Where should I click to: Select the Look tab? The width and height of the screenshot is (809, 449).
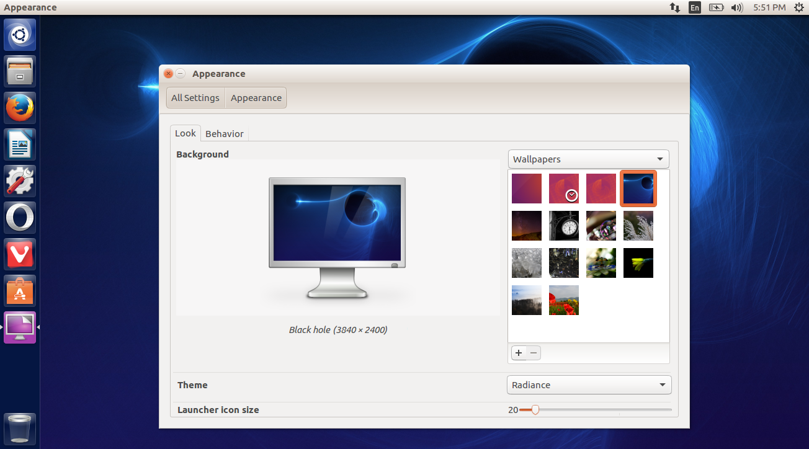[185, 133]
